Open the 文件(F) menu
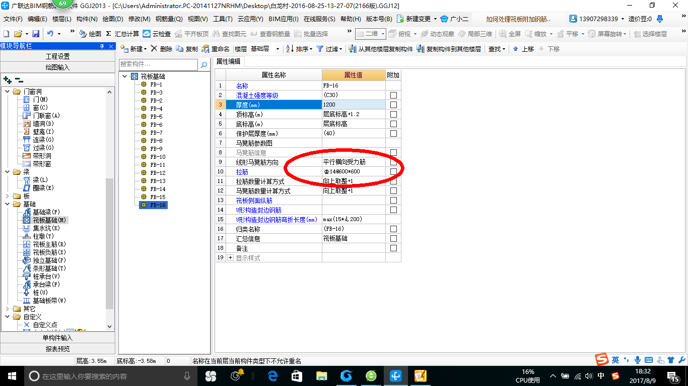The image size is (688, 386). (x=13, y=19)
